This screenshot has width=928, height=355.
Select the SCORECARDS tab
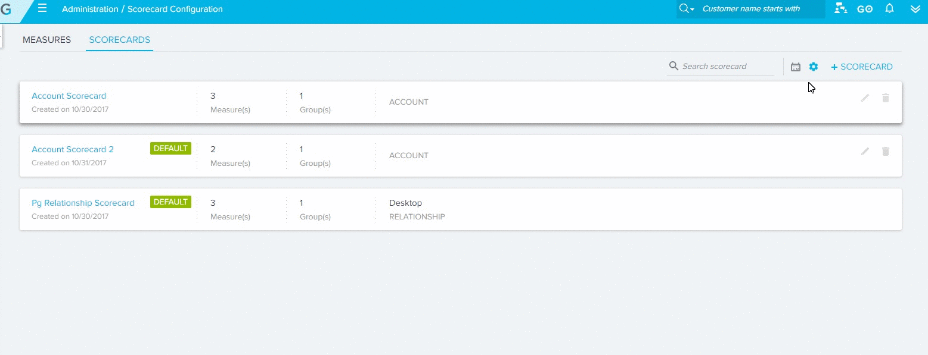(x=119, y=40)
